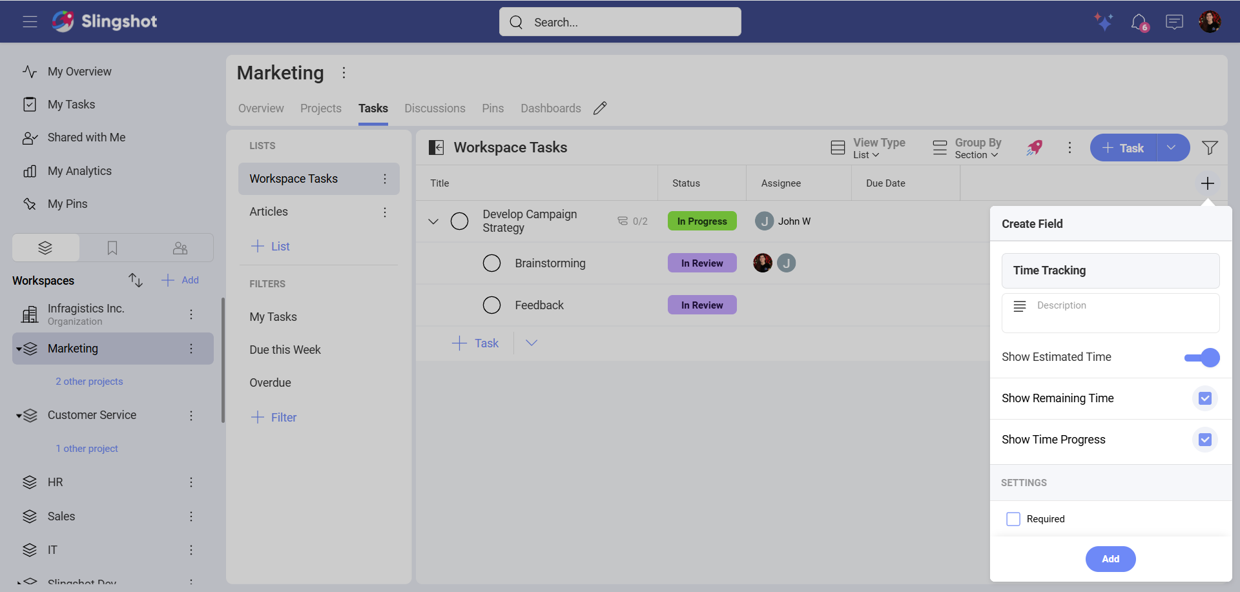Click the Slingshot logo
1240x592 pixels.
(105, 21)
